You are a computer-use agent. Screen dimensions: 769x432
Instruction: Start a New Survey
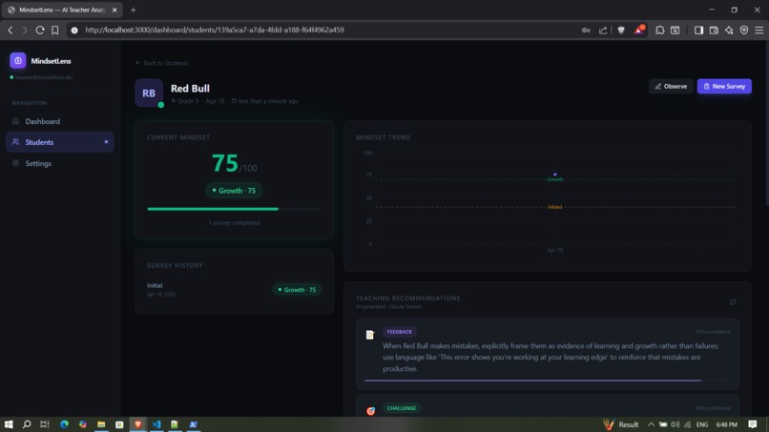point(724,86)
